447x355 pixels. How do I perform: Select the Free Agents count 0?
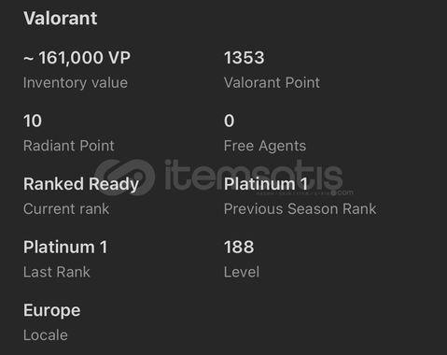coord(230,121)
